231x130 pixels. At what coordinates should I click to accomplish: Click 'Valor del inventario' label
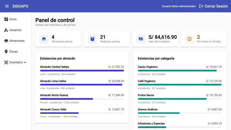(159, 42)
